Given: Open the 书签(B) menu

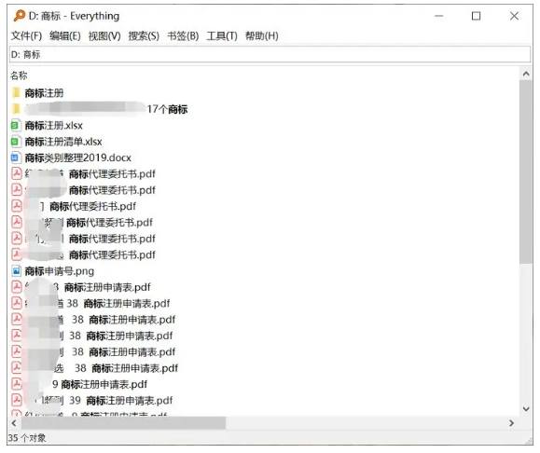Looking at the screenshot, I should coord(183,35).
